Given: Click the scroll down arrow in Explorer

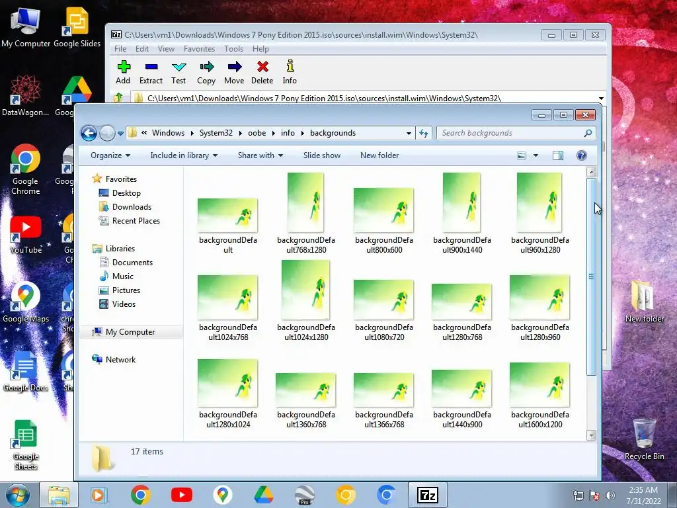Looking at the screenshot, I should (592, 435).
